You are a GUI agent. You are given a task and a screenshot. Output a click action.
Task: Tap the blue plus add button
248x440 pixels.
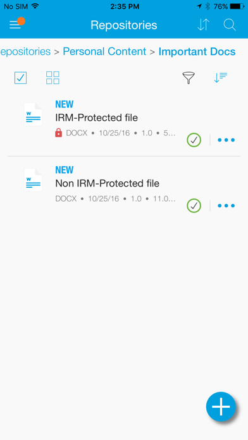(x=221, y=406)
